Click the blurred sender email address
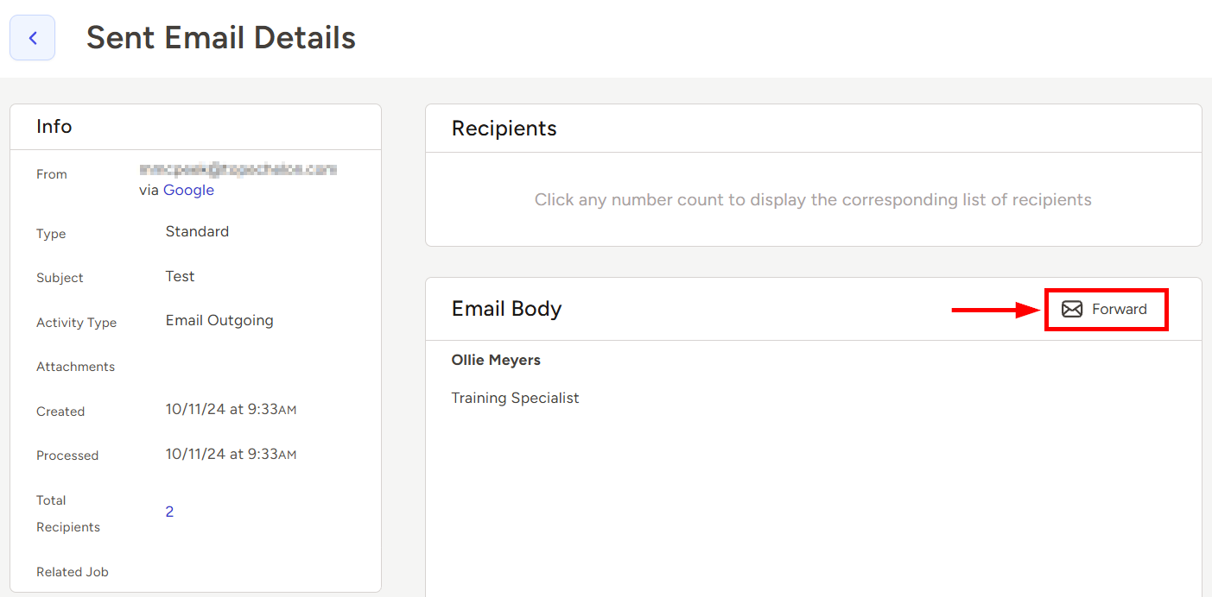The image size is (1212, 597). coord(238,169)
